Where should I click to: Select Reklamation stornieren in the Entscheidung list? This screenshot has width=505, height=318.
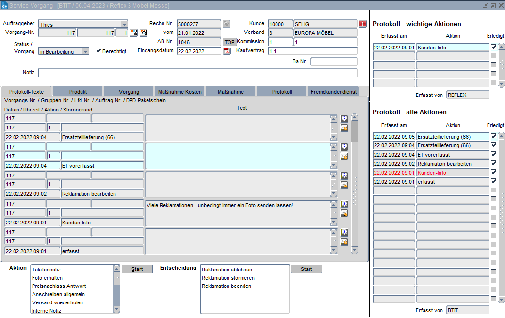click(x=228, y=278)
